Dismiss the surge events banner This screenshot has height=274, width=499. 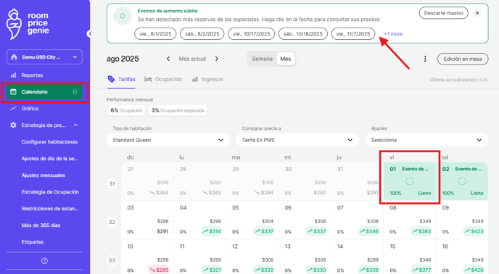point(477,13)
